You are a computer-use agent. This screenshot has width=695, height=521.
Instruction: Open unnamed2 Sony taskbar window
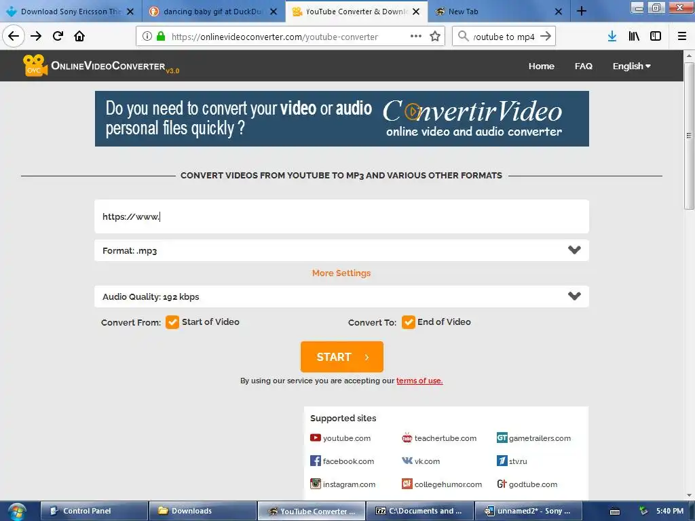tap(528, 511)
